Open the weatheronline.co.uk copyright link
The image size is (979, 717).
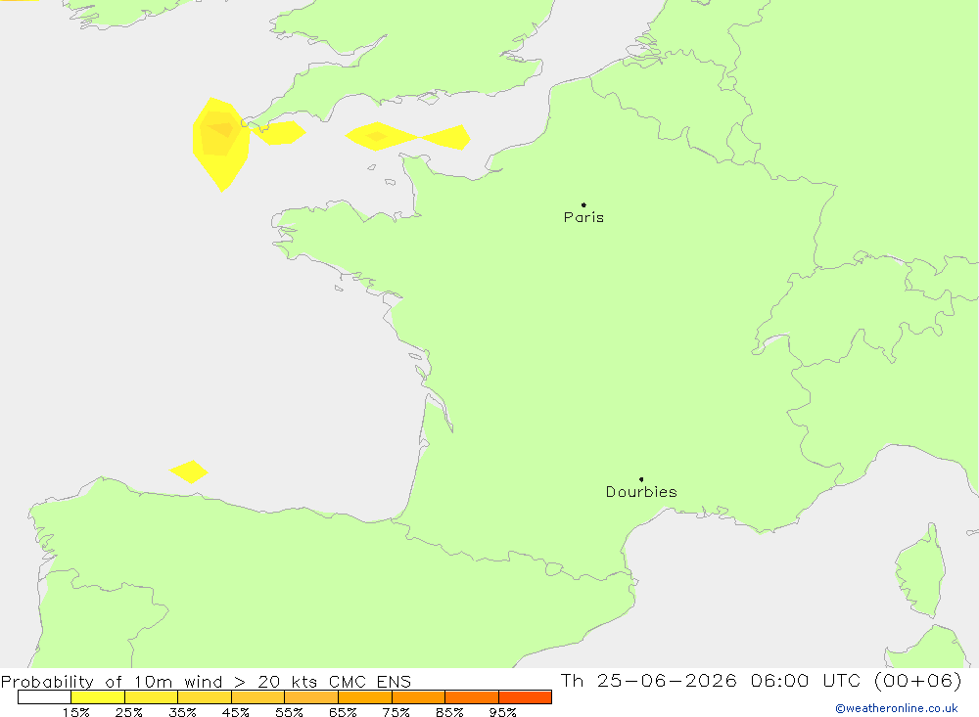(897, 708)
